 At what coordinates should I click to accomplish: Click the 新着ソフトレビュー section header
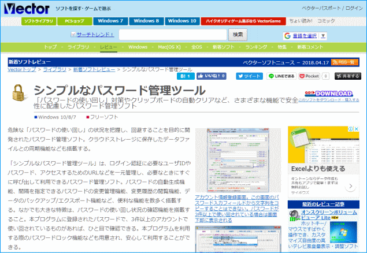pos(29,62)
